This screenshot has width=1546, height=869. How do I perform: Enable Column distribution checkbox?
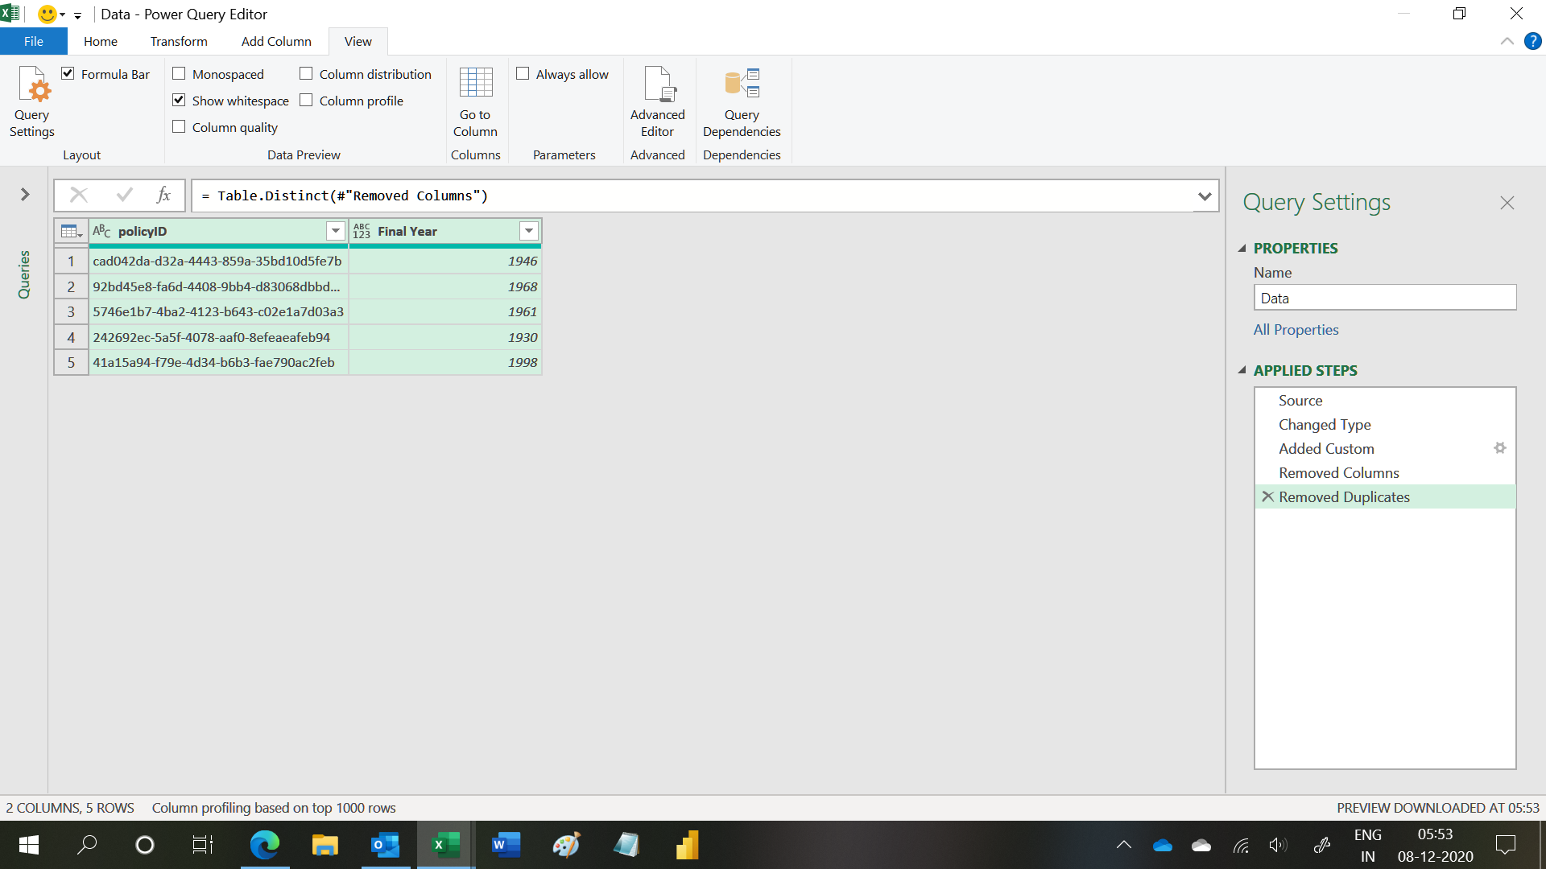tap(306, 73)
